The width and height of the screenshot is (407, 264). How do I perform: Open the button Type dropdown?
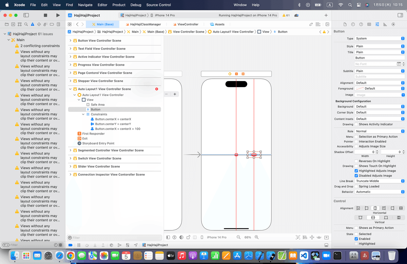click(x=380, y=39)
